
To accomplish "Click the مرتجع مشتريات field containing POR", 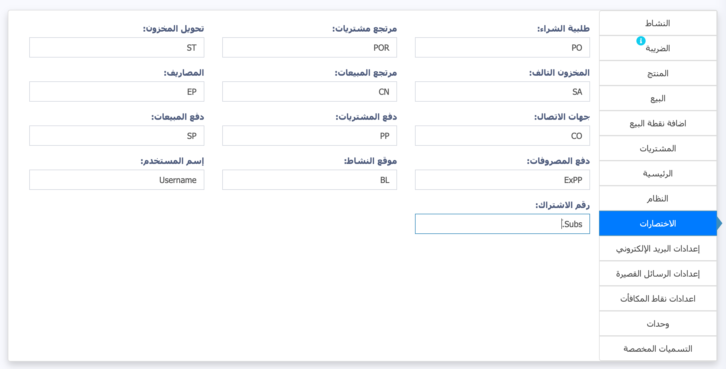I will [x=310, y=47].
